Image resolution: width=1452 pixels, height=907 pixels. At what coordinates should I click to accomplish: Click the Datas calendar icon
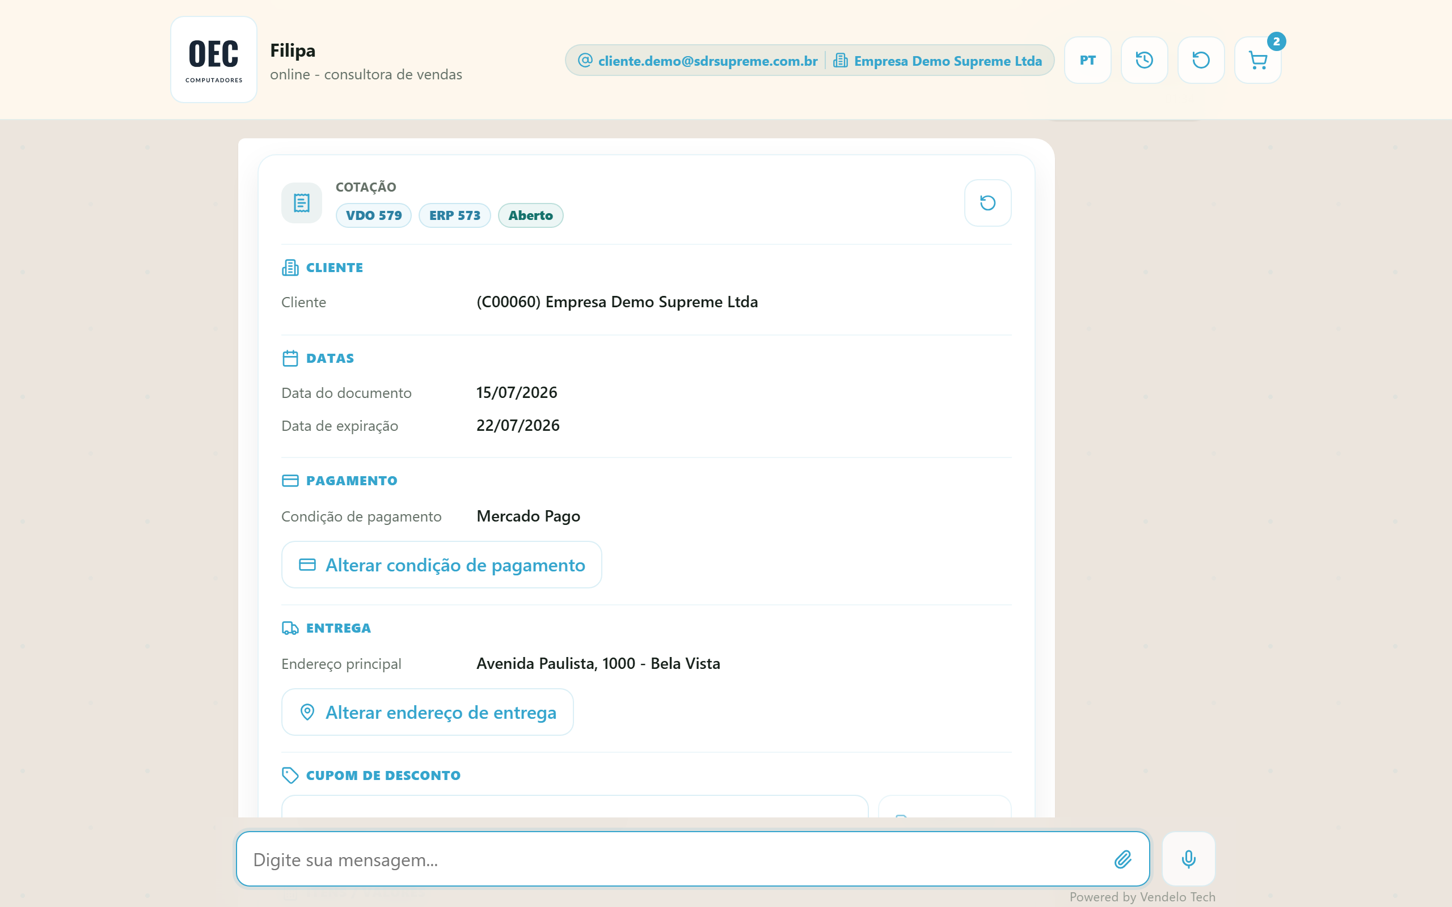point(290,358)
